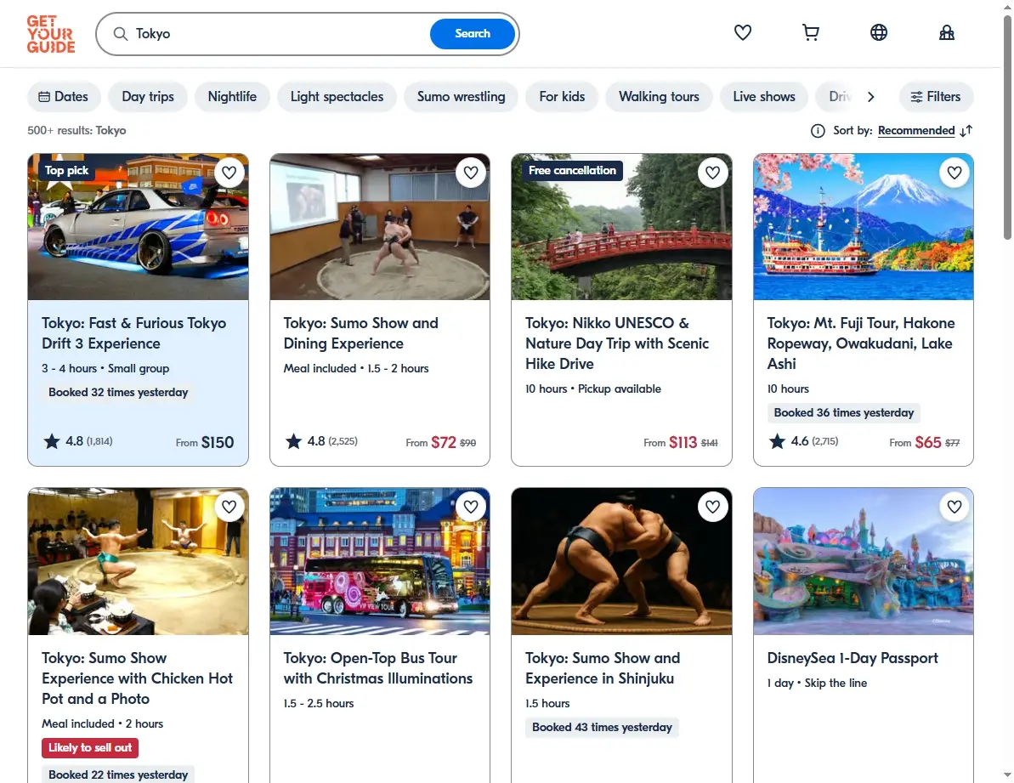Screen dimensions: 1014x783
Task: Favorite the Mt. Fuji Tour card
Action: pyautogui.click(x=955, y=173)
